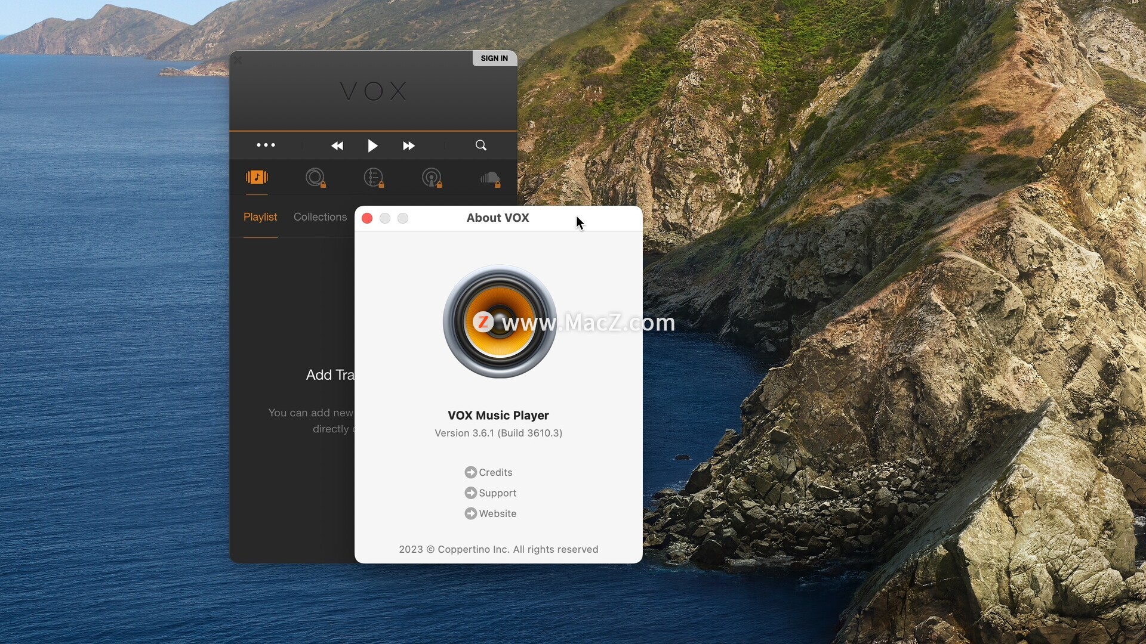Image resolution: width=1146 pixels, height=644 pixels.
Task: Open the locked radio/podcast source icon
Action: (432, 178)
